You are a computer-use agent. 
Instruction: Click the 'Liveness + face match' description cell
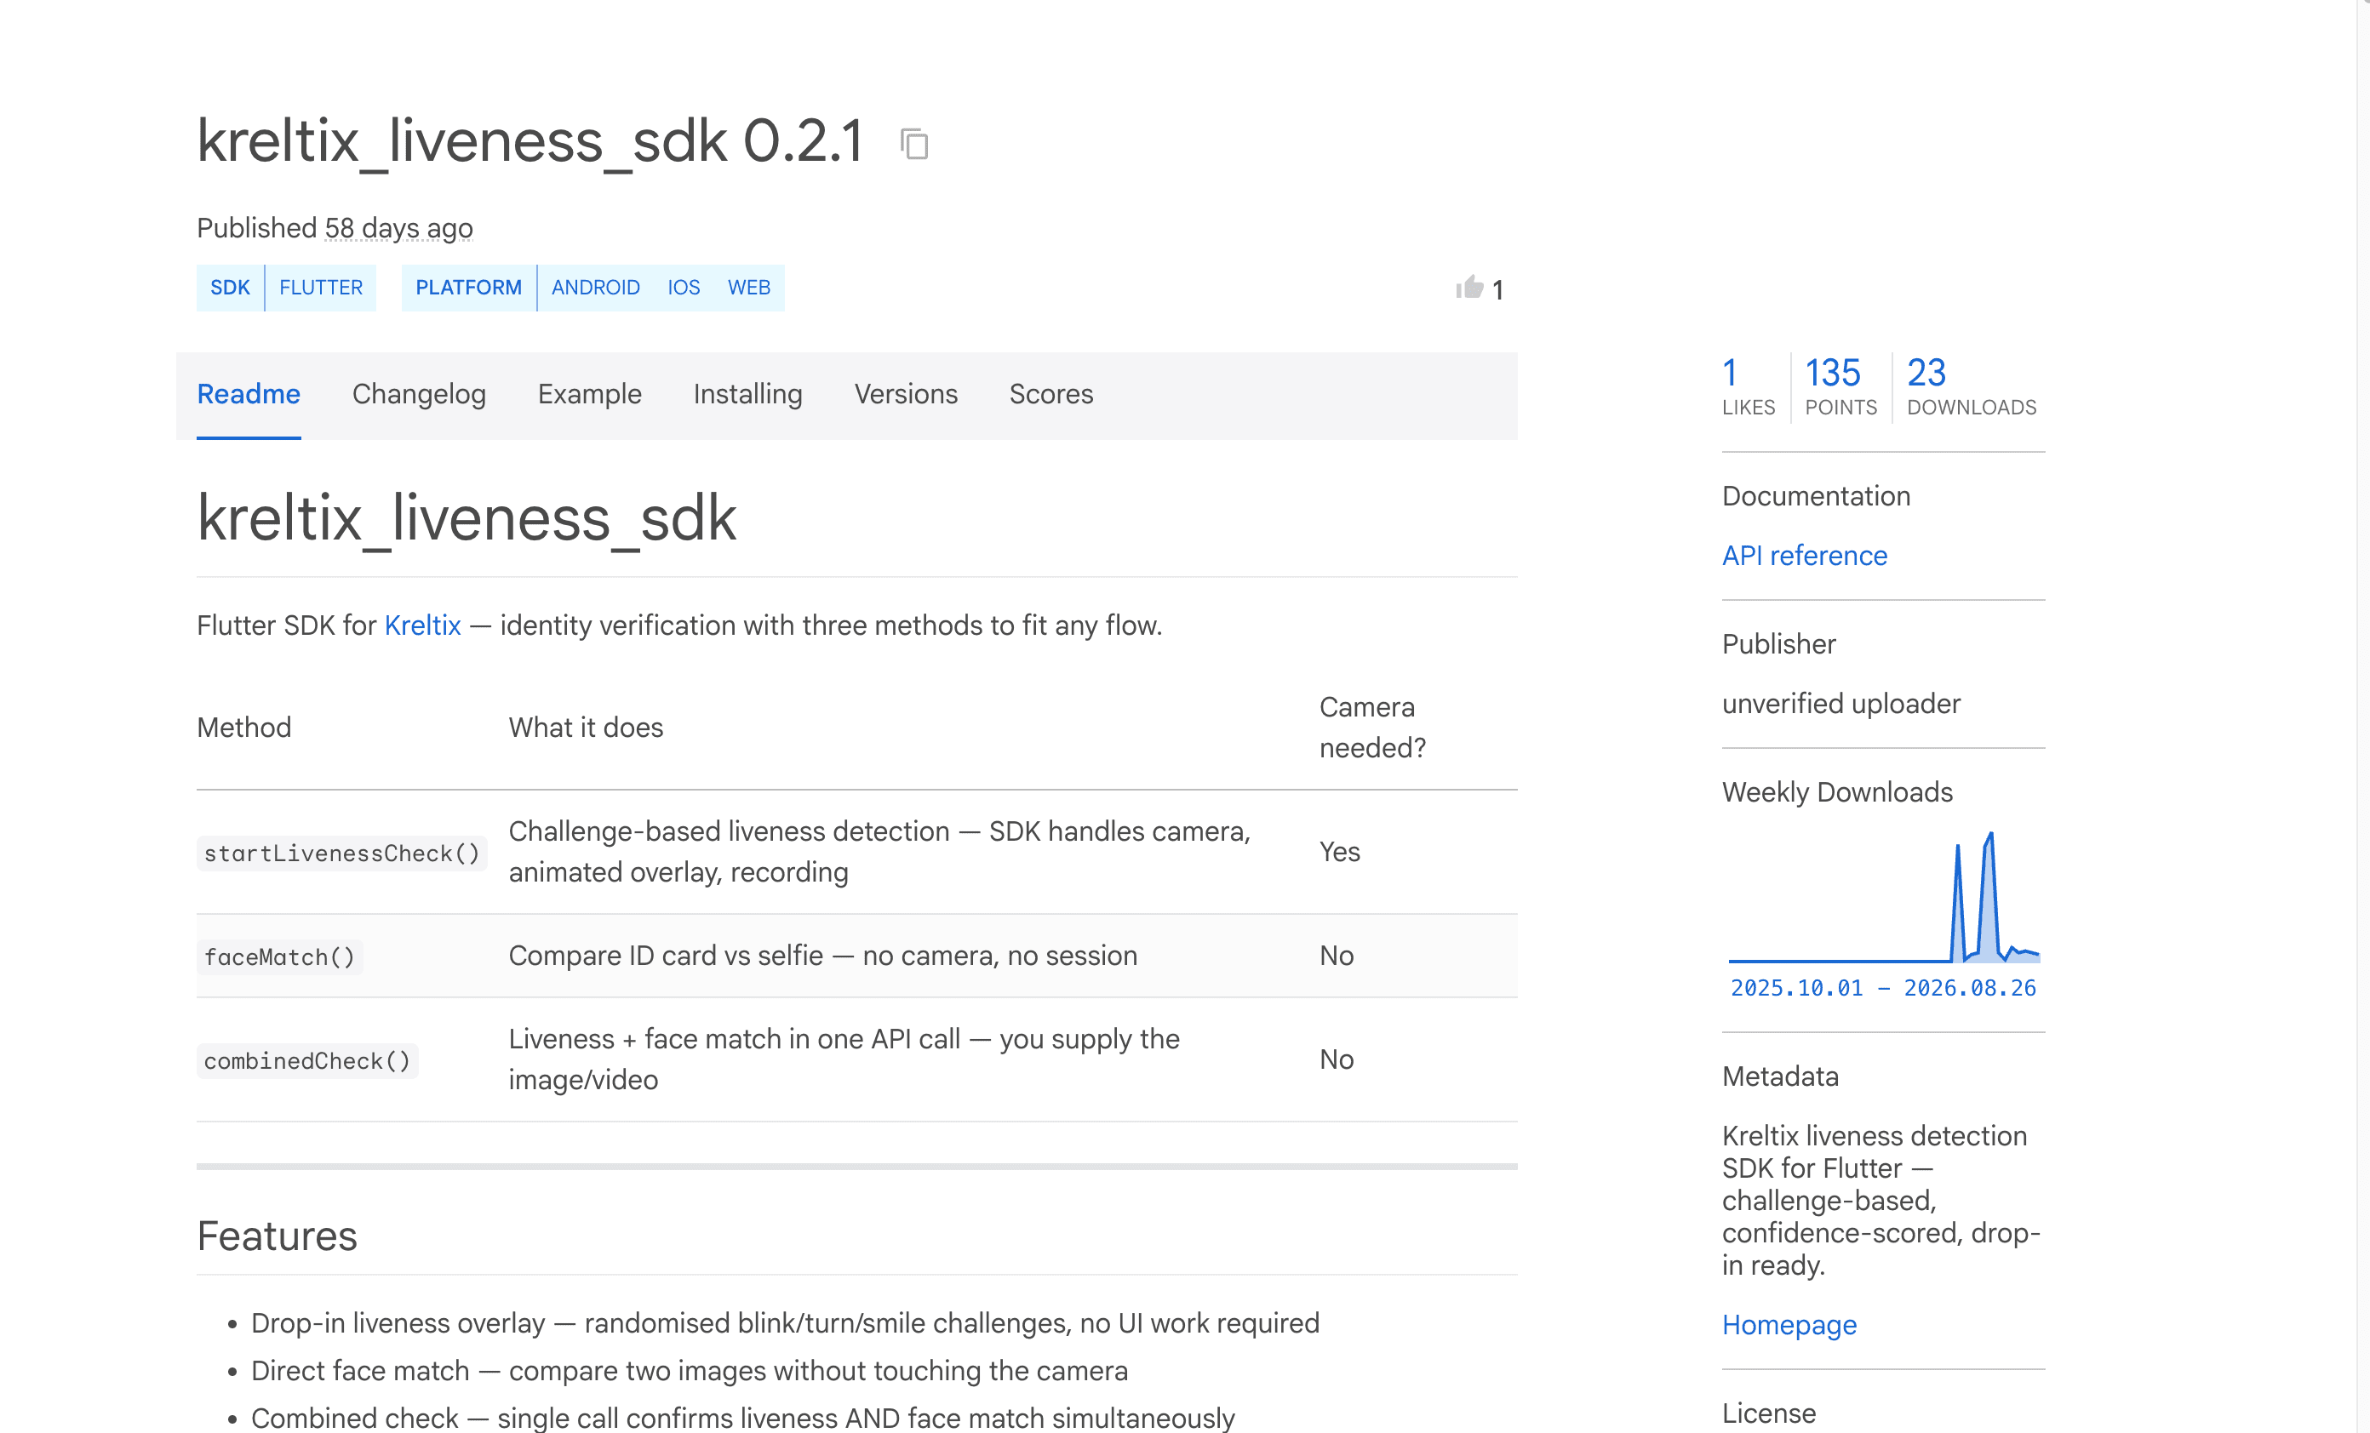(844, 1059)
